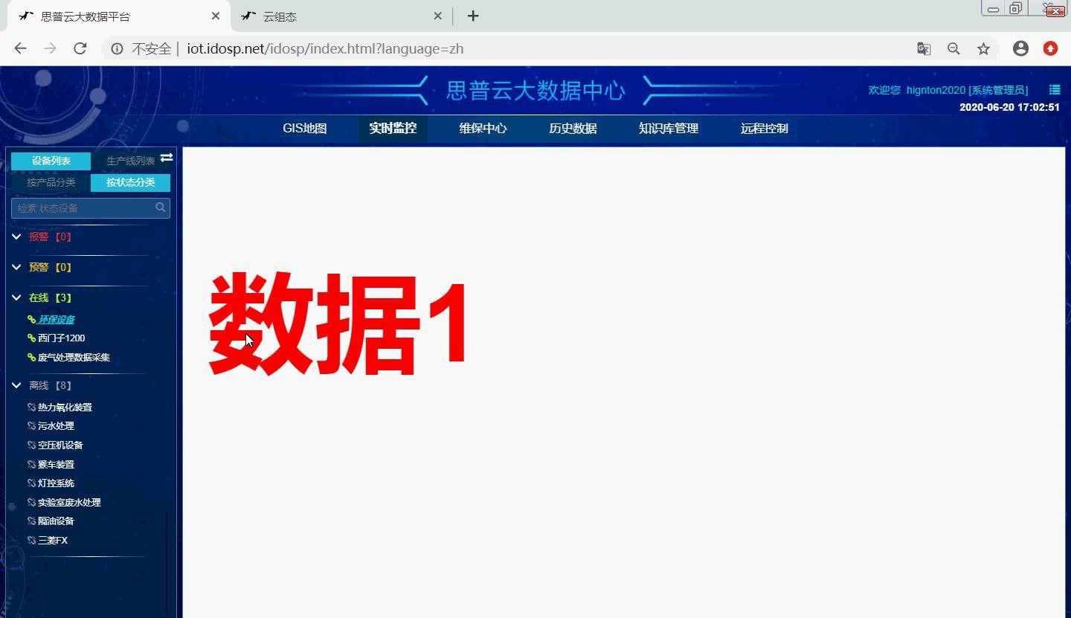
Task: Collapse the 报警 alarm group
Action: click(16, 236)
